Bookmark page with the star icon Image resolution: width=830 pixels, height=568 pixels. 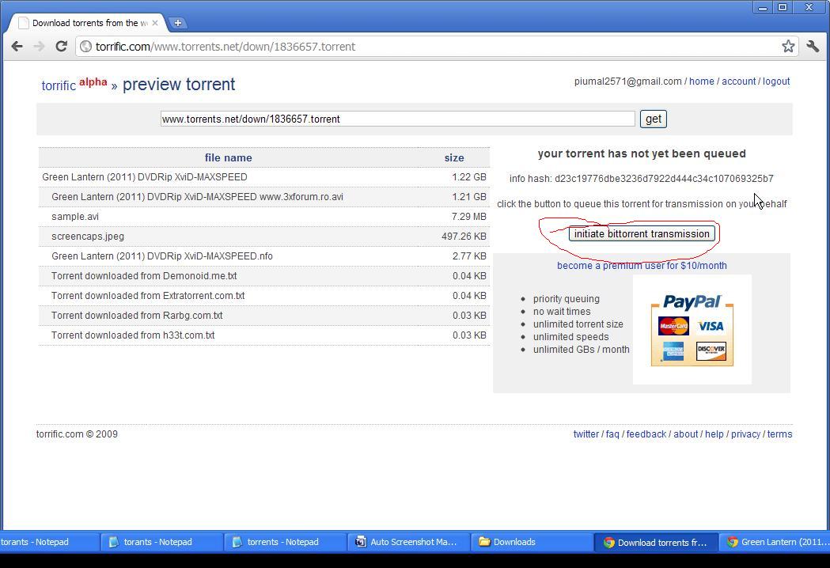pos(788,47)
